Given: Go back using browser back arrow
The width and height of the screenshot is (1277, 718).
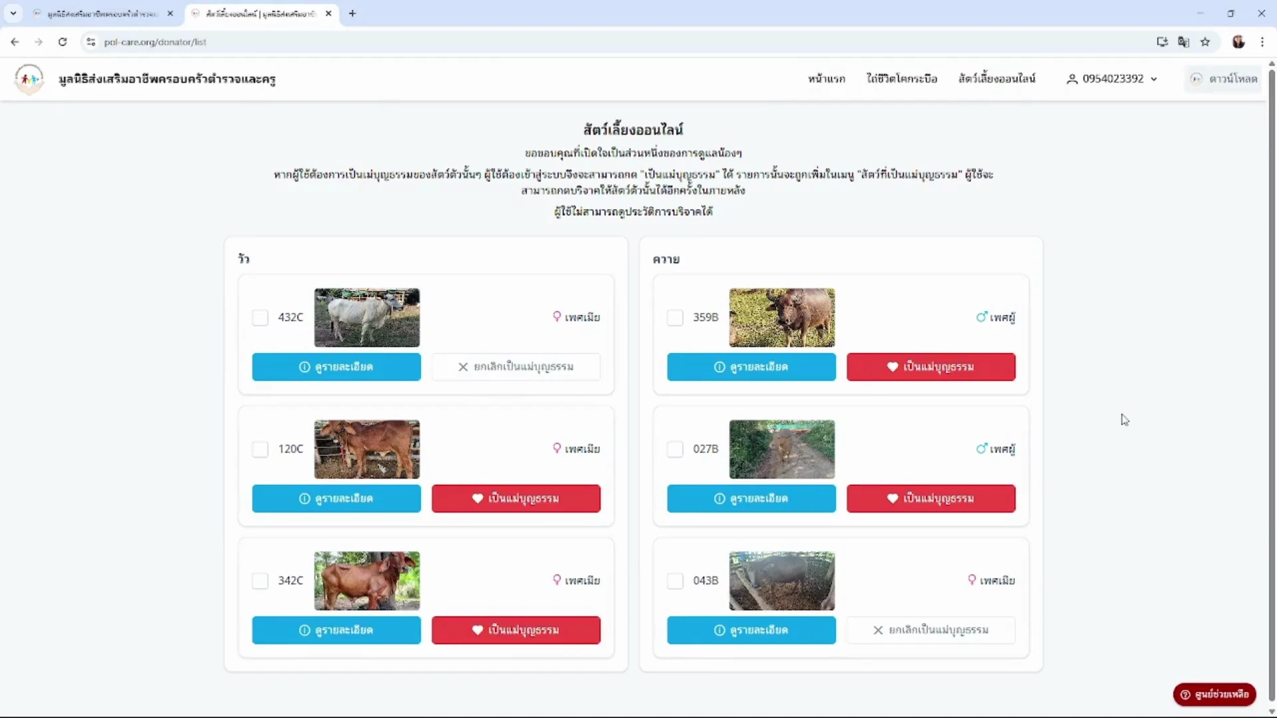Looking at the screenshot, I should pyautogui.click(x=15, y=42).
